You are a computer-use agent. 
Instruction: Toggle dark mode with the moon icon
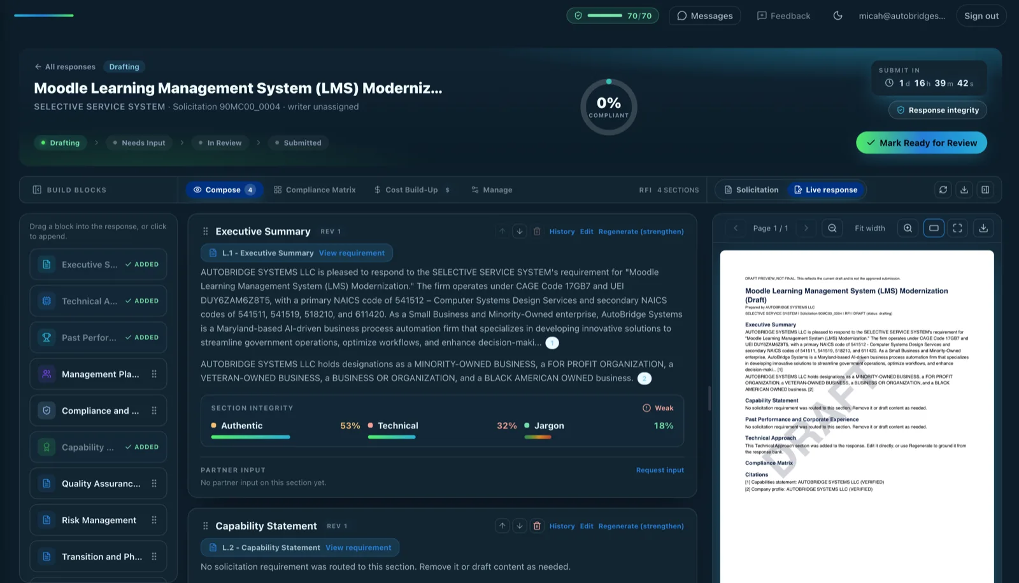(837, 16)
